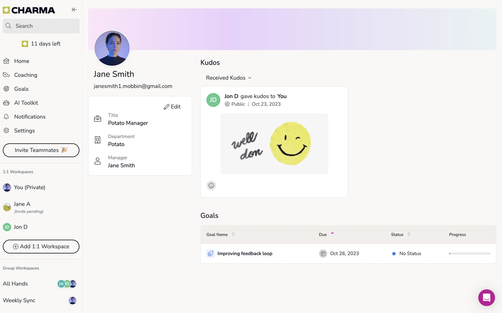Click the Charma logo
Viewport: 502px width, 313px height.
click(29, 10)
